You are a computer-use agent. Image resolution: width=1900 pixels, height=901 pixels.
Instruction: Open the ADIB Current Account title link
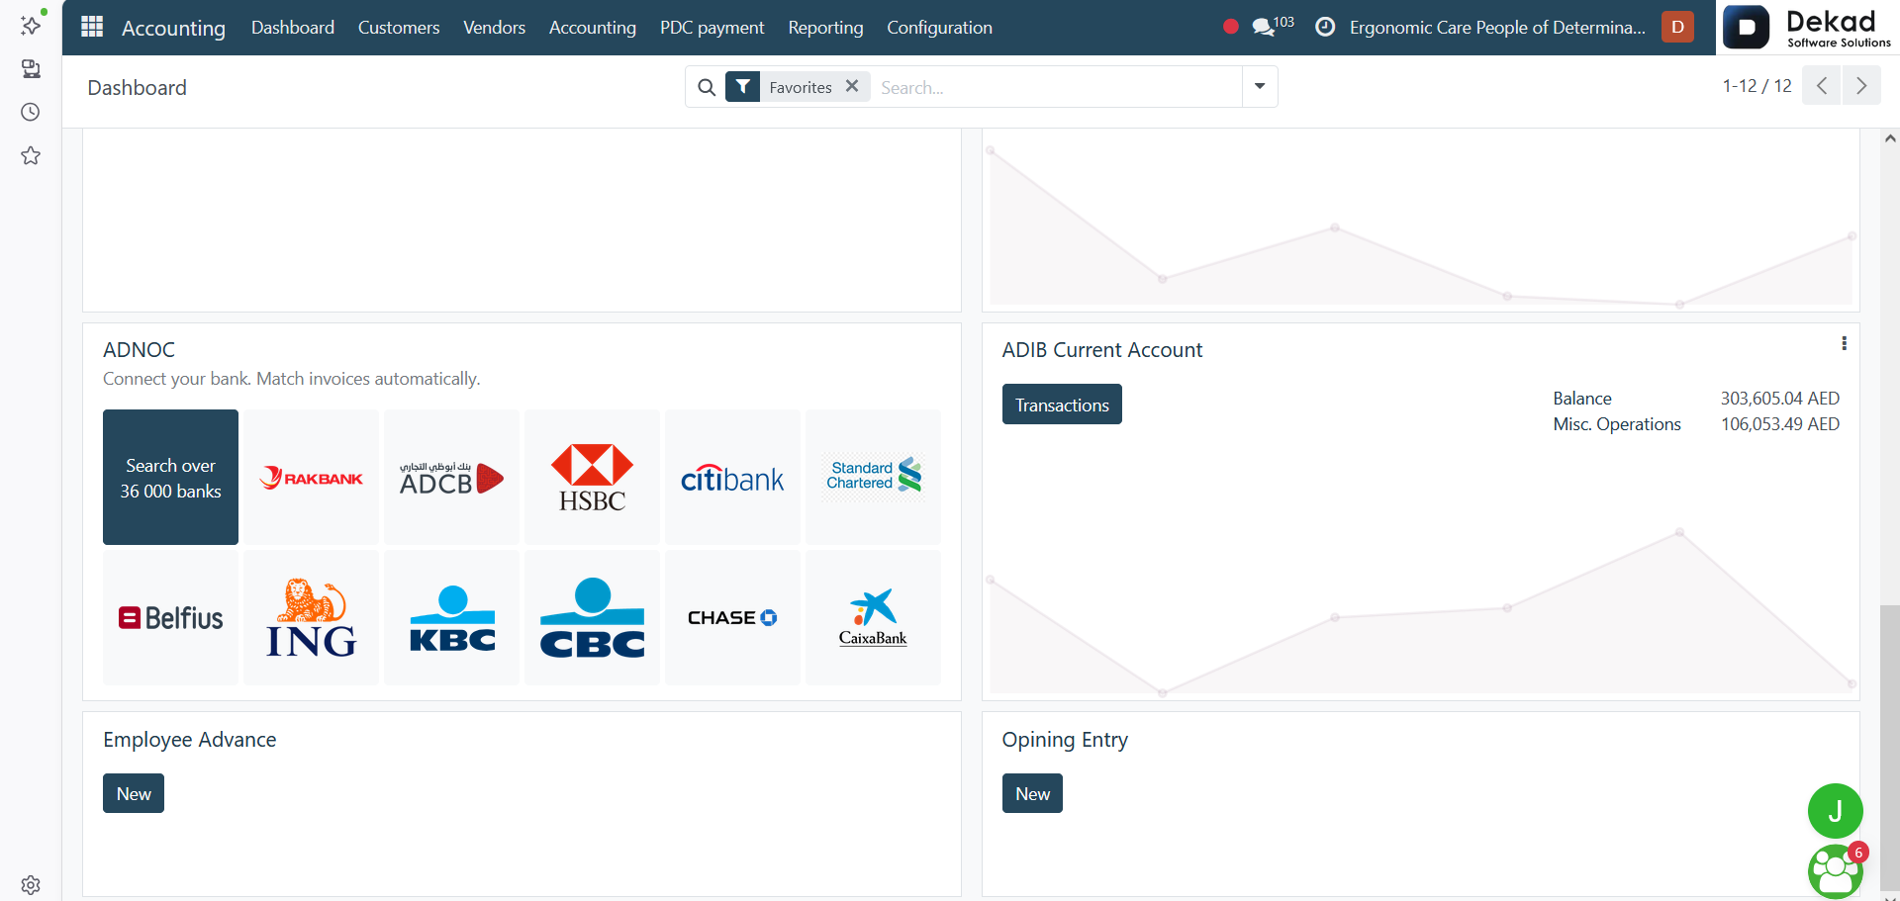[1102, 350]
